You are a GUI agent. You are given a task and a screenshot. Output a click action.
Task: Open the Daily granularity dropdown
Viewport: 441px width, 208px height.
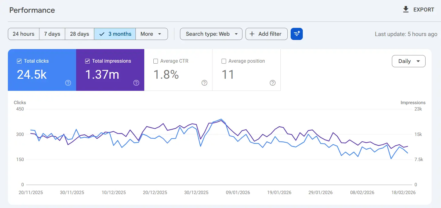(x=409, y=61)
